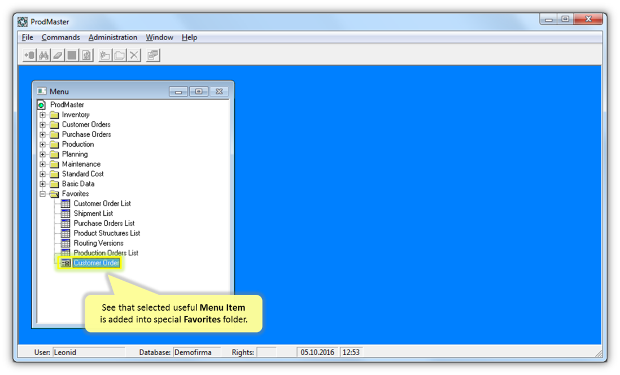Close the ProdMaster main window
Viewport: 620px width, 375px height.
[x=588, y=19]
